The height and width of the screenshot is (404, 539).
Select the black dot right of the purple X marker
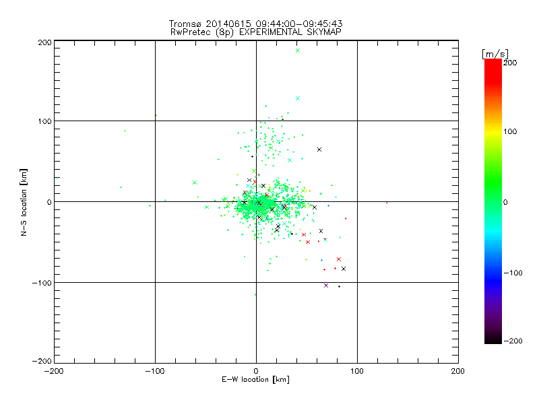(x=340, y=287)
